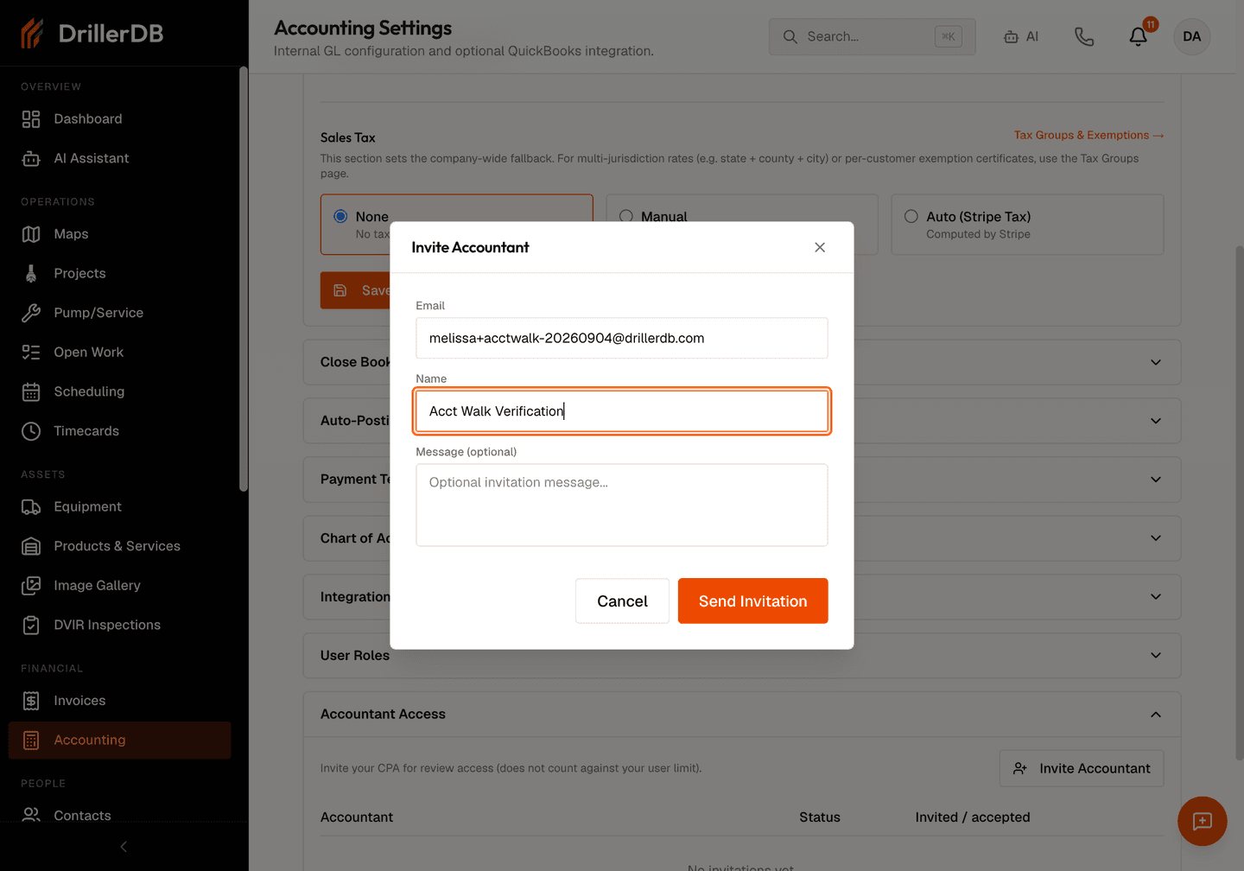This screenshot has height=871, width=1244.
Task: Click Send Invitation button
Action: point(753,601)
